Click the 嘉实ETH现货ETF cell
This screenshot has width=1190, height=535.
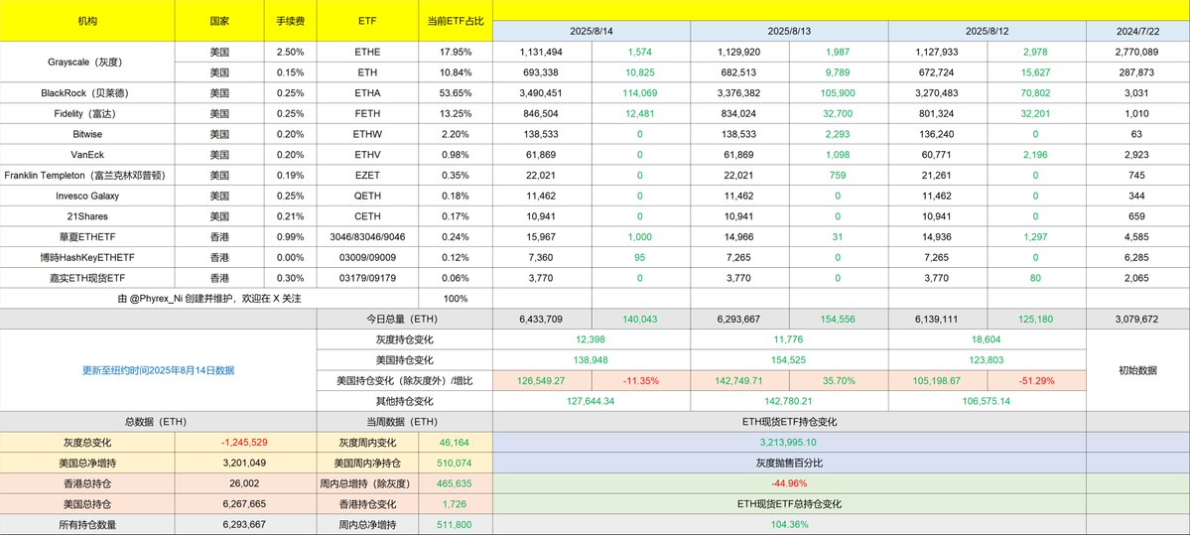[87, 278]
